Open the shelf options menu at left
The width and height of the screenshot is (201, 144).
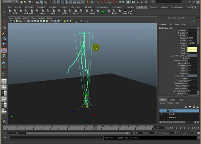[4, 12]
